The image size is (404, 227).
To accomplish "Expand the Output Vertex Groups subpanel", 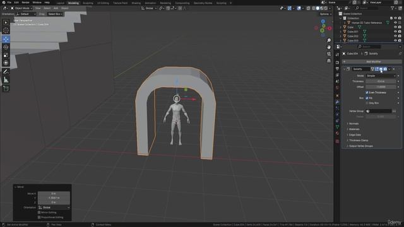I will (360, 146).
